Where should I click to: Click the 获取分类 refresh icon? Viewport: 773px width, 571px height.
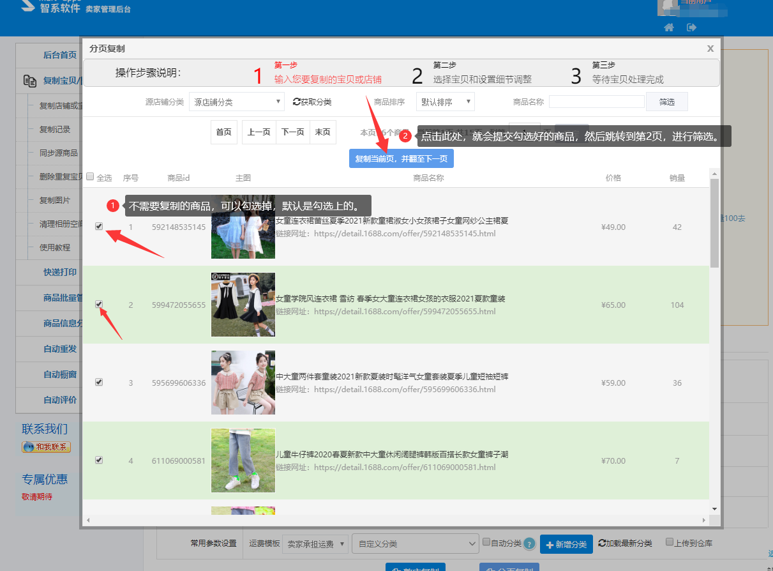(296, 102)
